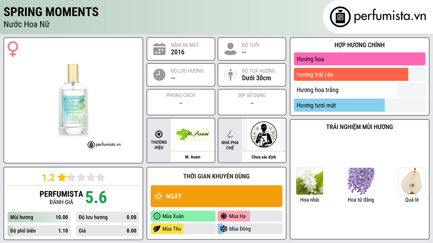Click the orange Ngày time-of-day bar

(216, 196)
